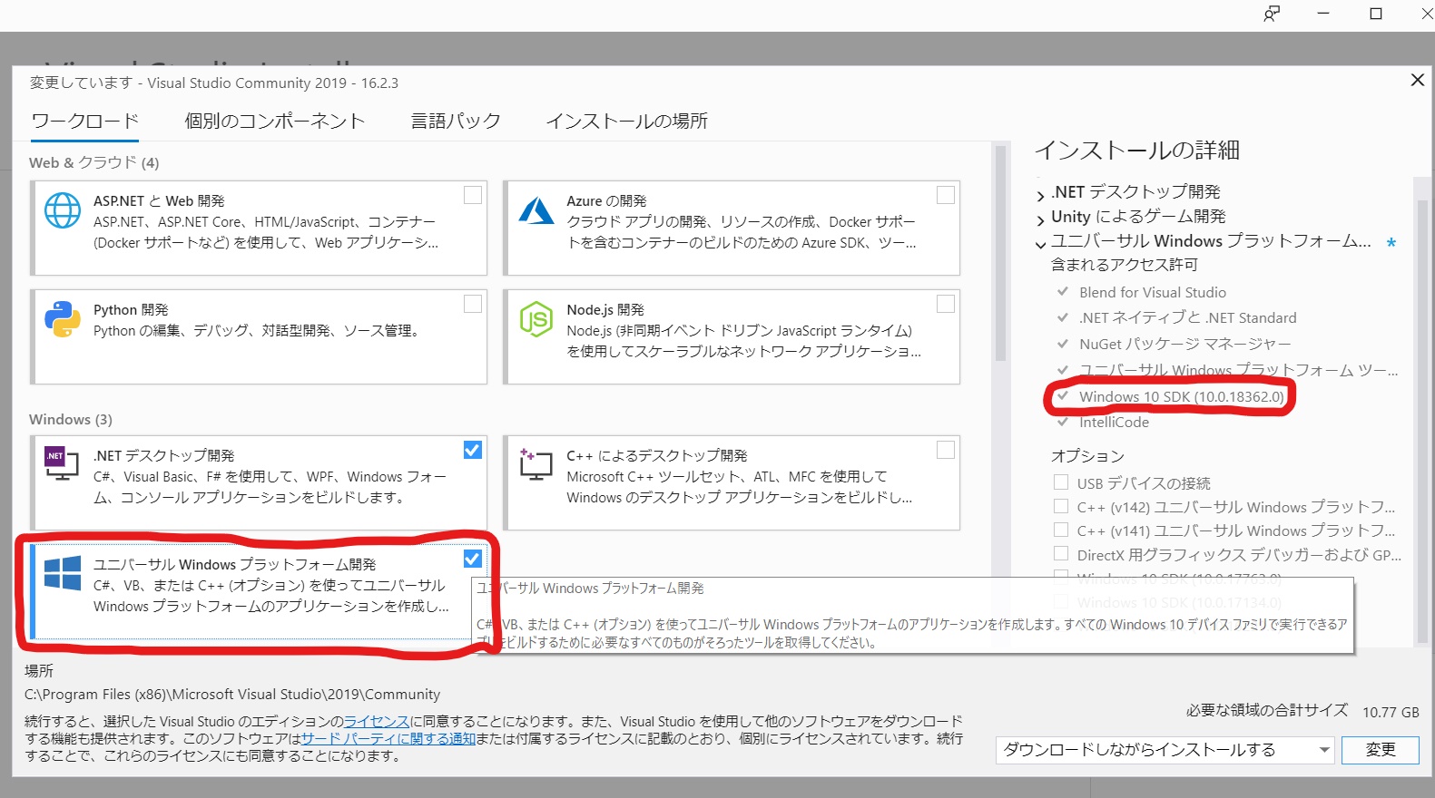The height and width of the screenshot is (798, 1435).
Task: Check the Node.js development workload
Action: [946, 304]
